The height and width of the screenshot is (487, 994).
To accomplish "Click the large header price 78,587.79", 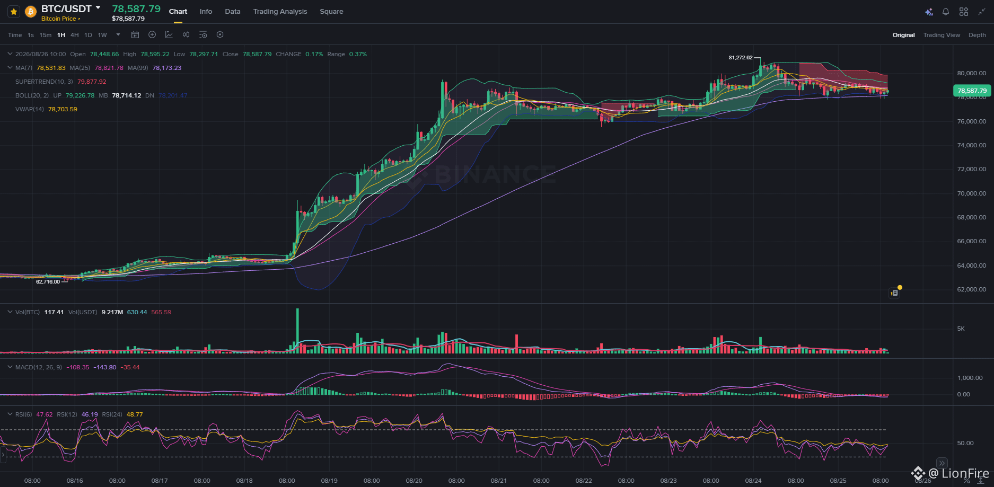I will point(136,8).
